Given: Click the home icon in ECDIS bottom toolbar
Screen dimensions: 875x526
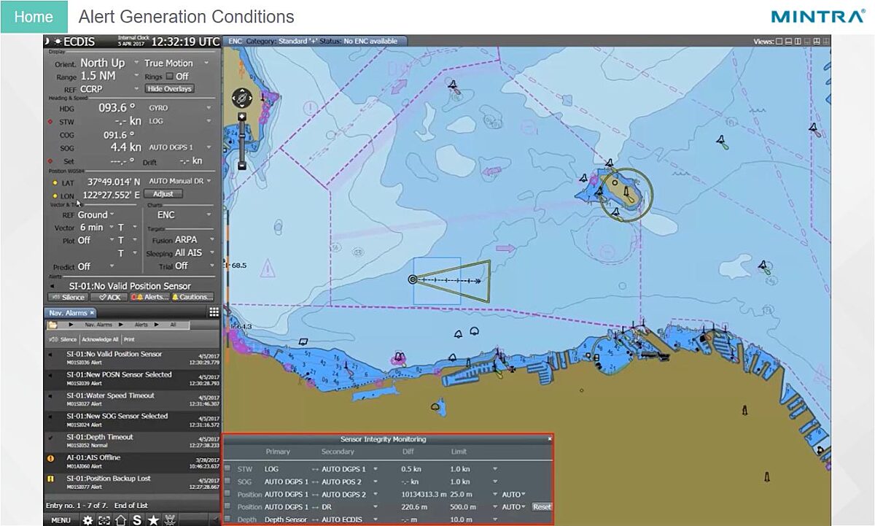Looking at the screenshot, I should coord(121,520).
